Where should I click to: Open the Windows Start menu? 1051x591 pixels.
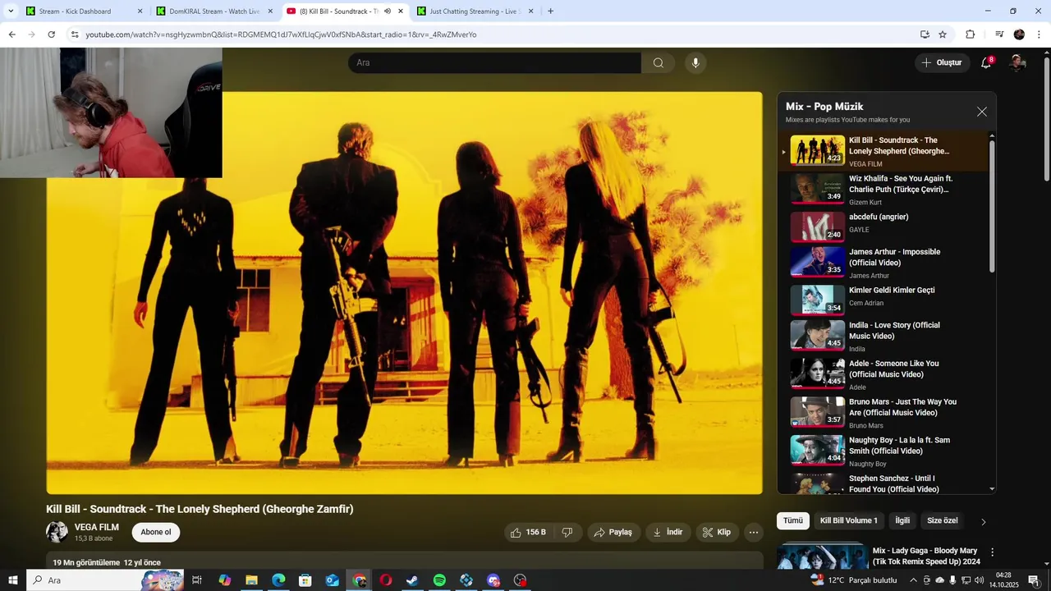(12, 580)
